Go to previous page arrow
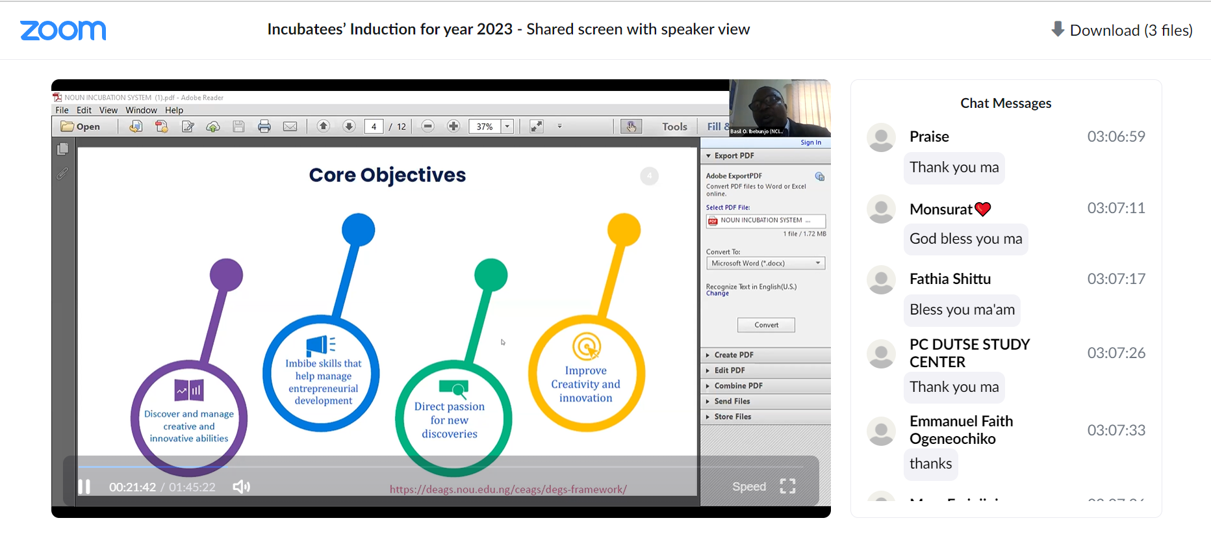Screen dimensions: 1211x555 coord(324,126)
